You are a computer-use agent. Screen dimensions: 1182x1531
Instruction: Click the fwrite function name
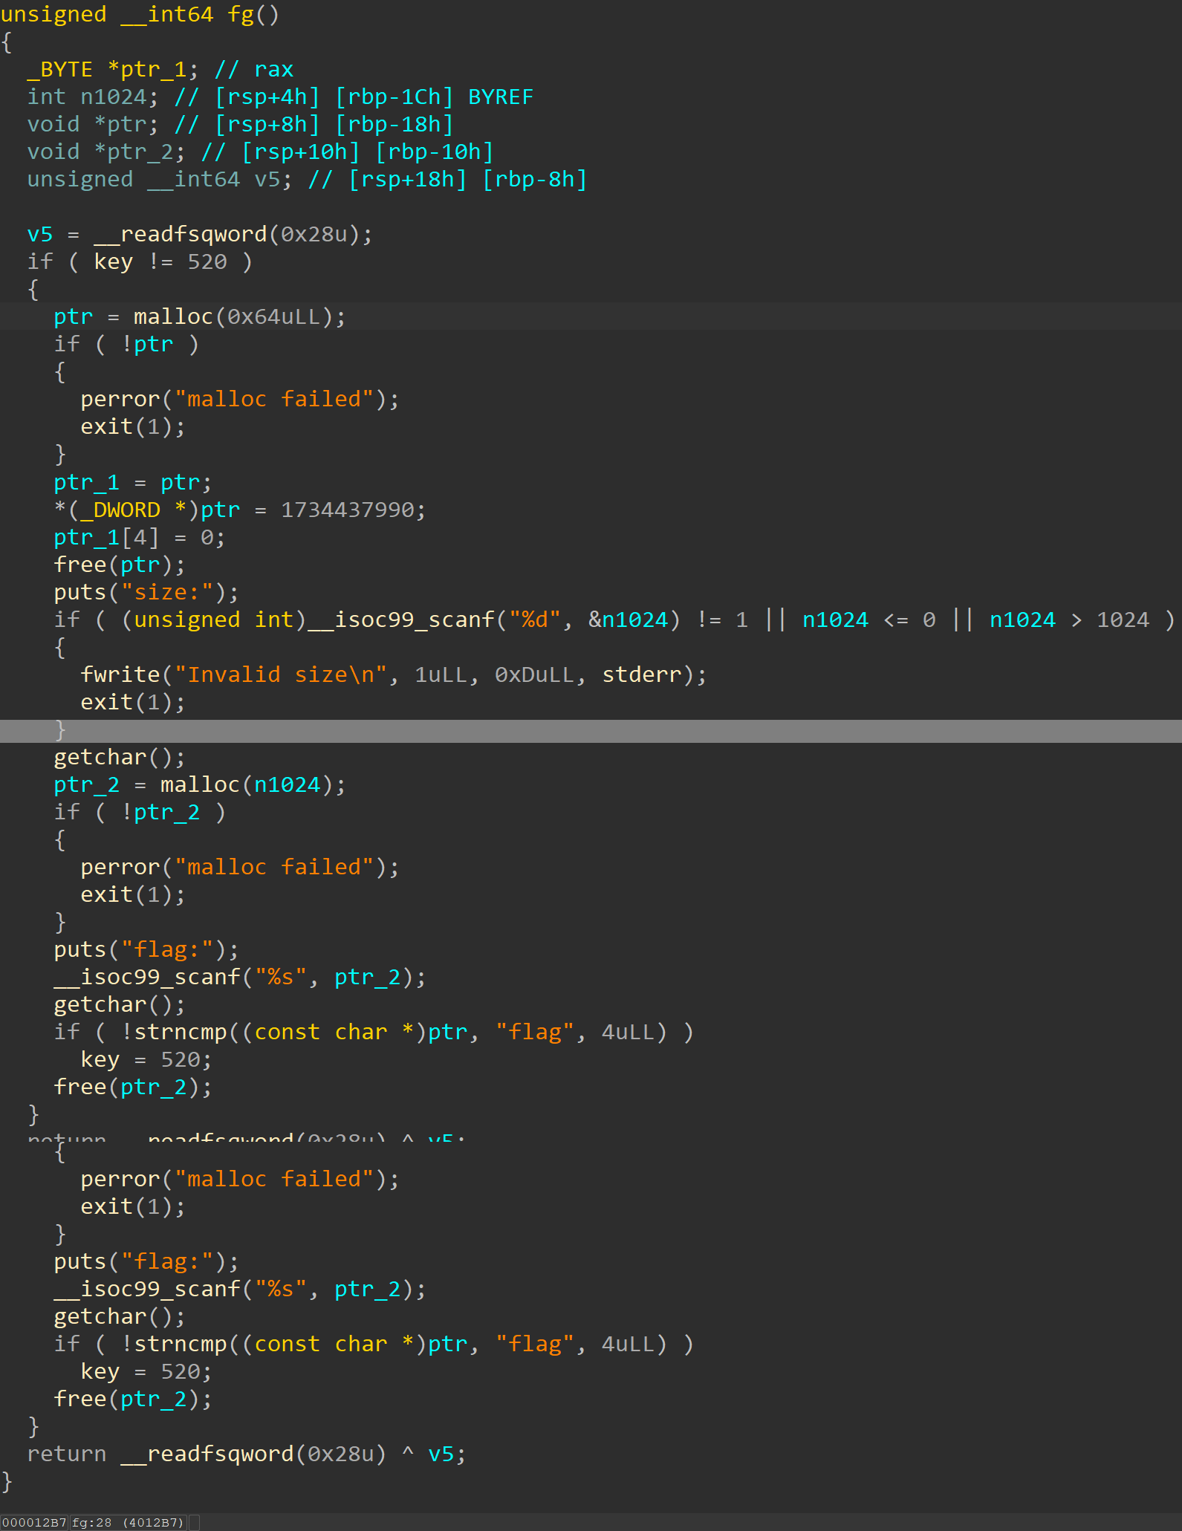tap(120, 675)
